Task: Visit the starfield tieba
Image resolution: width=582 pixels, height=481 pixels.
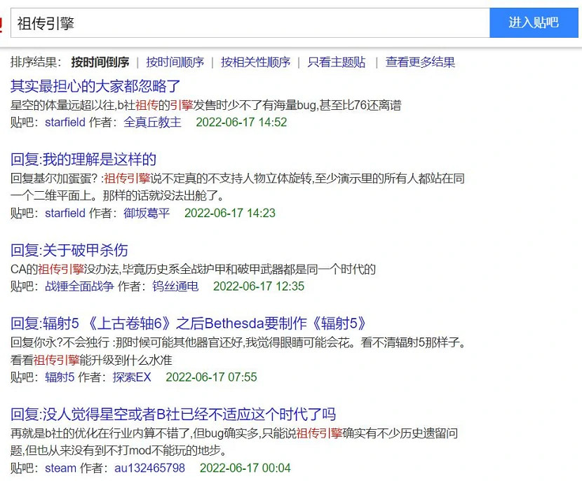Action: pyautogui.click(x=65, y=122)
